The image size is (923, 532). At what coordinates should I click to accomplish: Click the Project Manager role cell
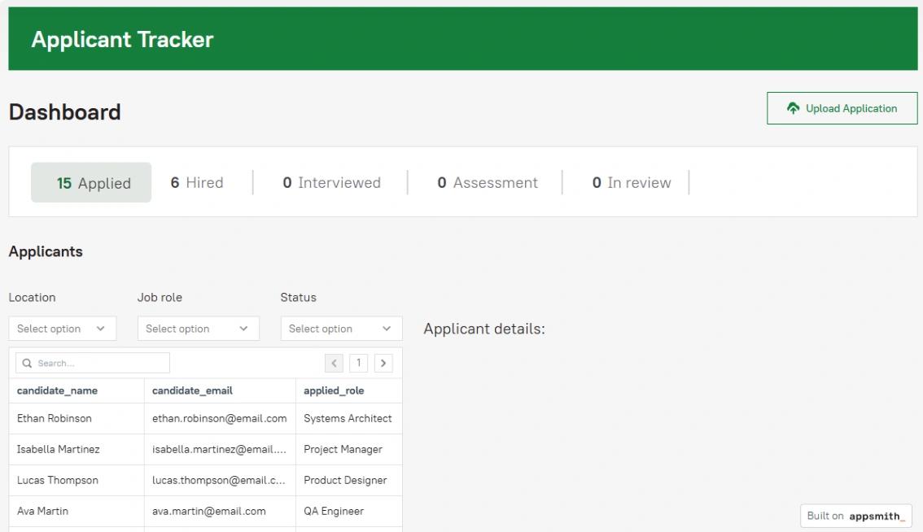349,450
